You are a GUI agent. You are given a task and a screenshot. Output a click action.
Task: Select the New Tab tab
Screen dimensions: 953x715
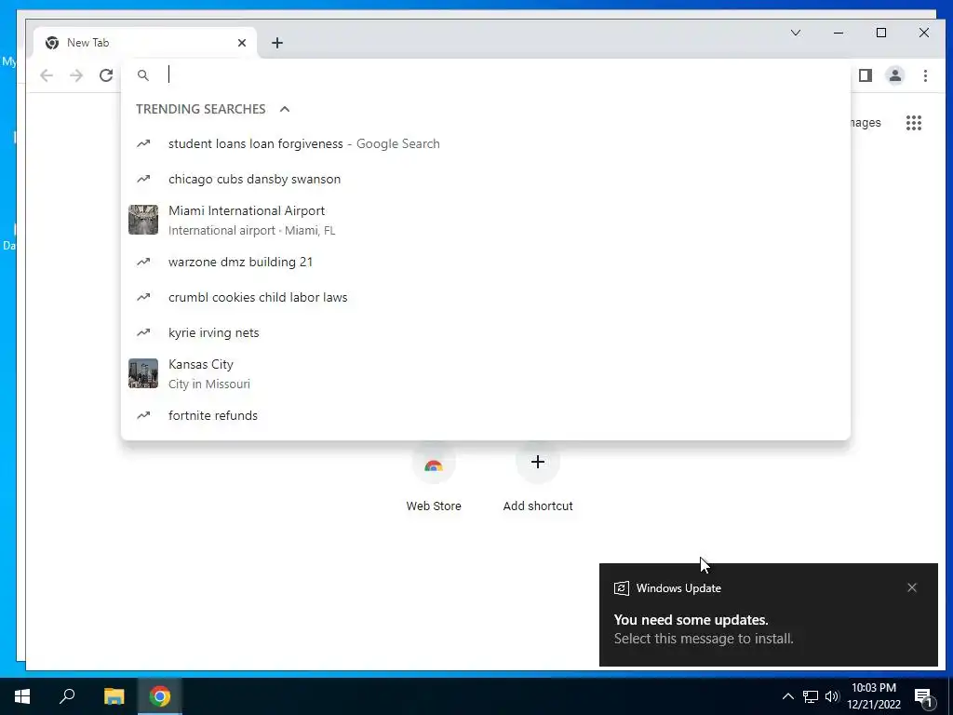coord(146,43)
